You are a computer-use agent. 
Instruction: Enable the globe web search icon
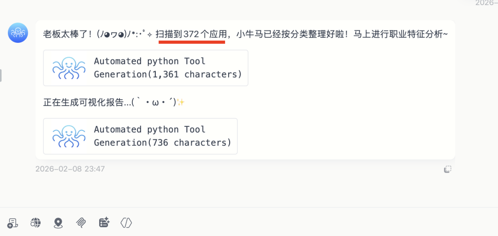click(x=36, y=223)
